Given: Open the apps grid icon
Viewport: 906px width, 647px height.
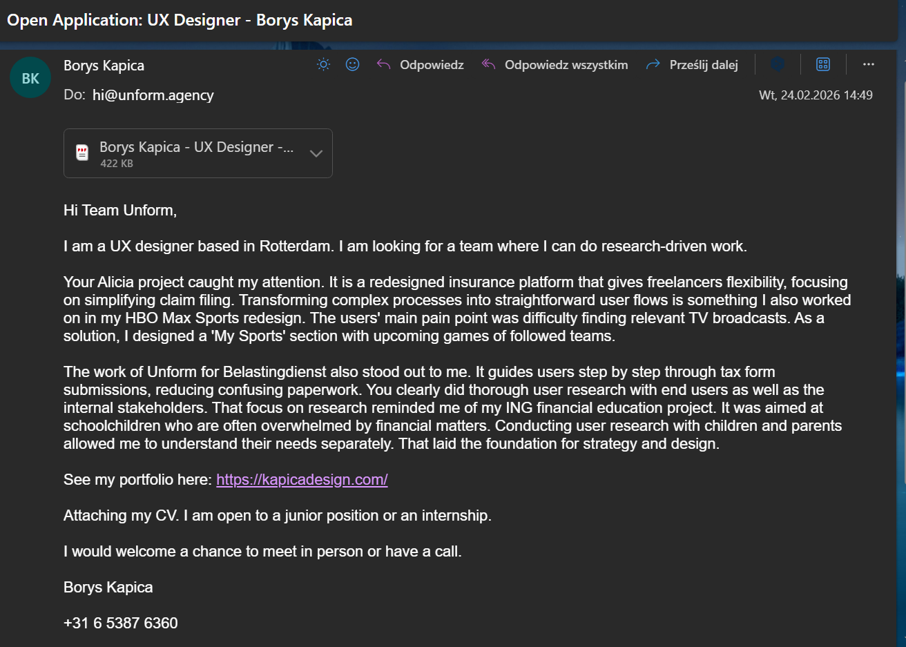Looking at the screenshot, I should 822,64.
